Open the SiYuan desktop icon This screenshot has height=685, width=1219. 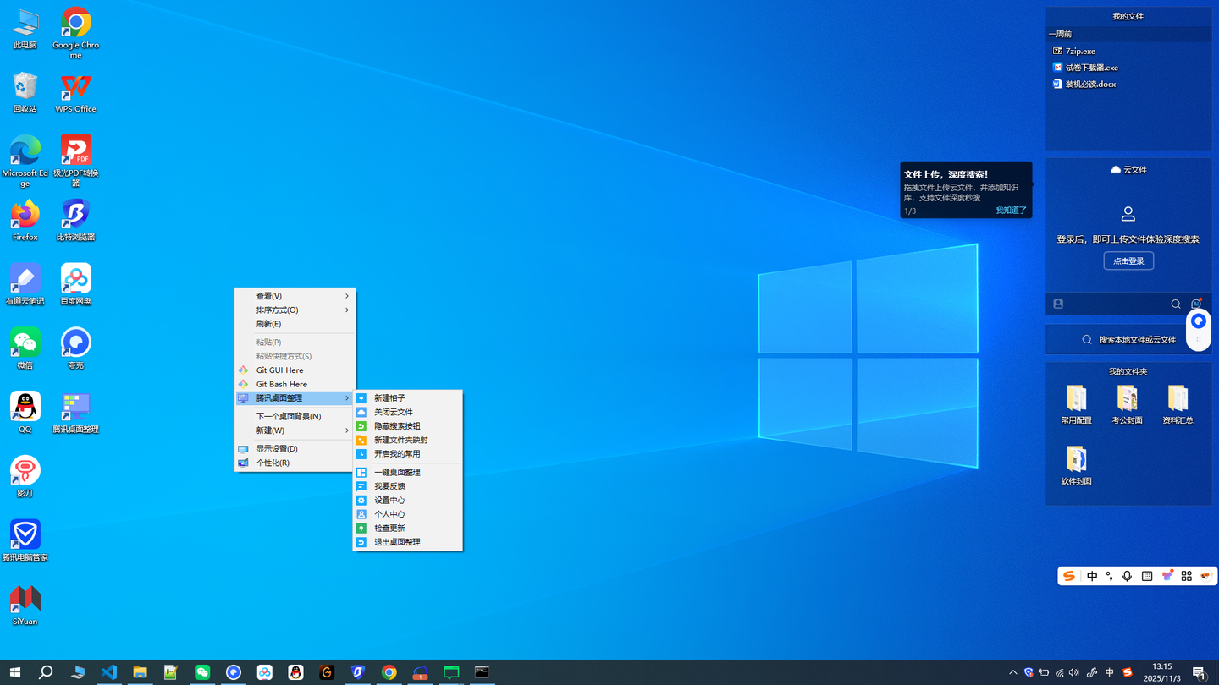coord(25,600)
